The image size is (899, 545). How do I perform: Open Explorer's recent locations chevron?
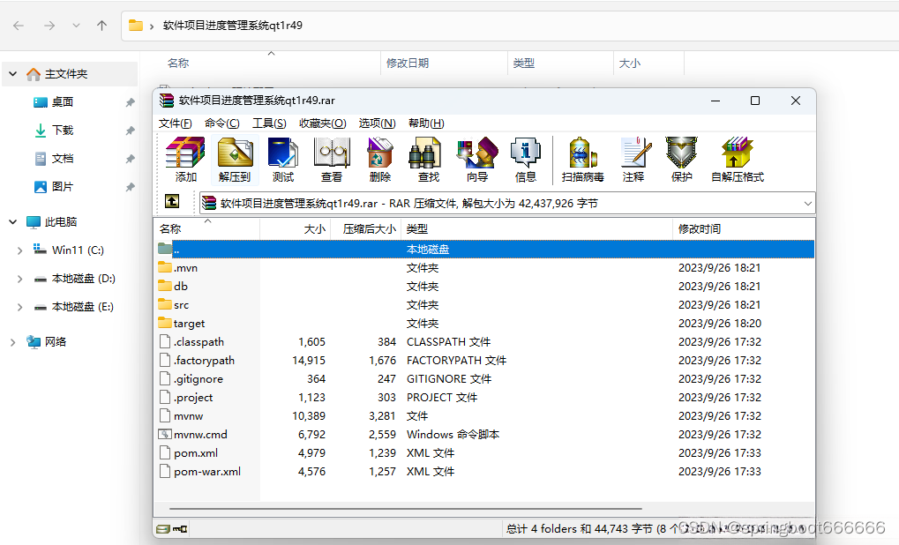(76, 26)
